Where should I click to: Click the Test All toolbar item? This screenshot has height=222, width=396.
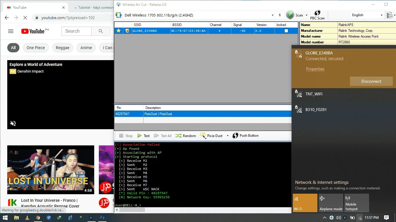(x=163, y=136)
